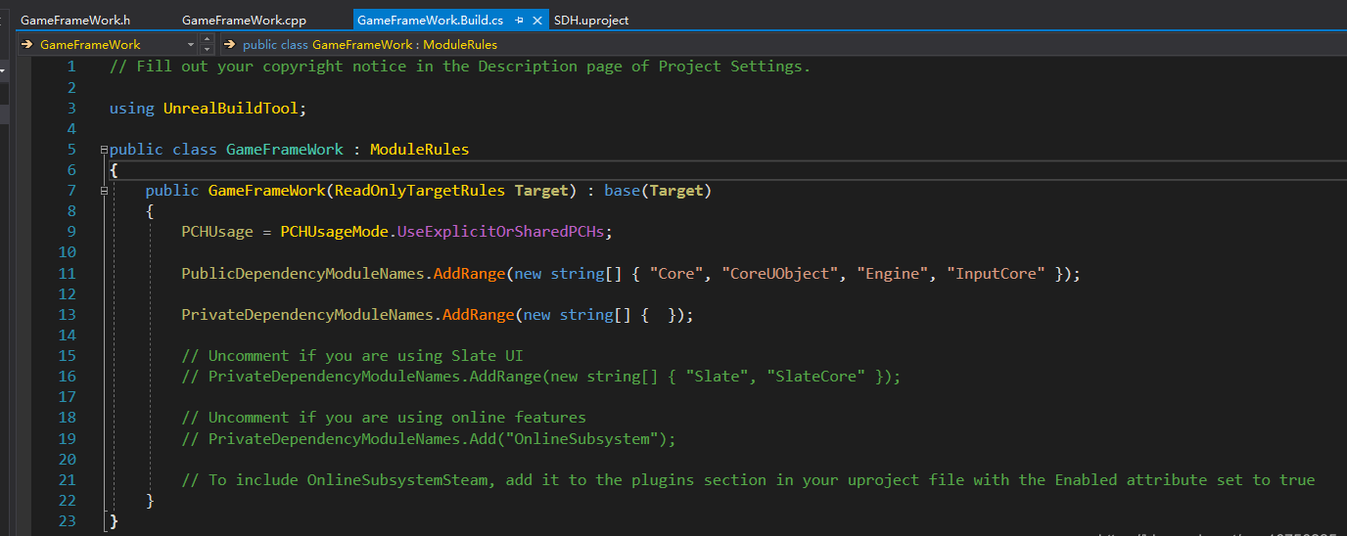Click the arrow icon before 'public class' navigation
Screen dimensions: 1347x536
(230, 44)
